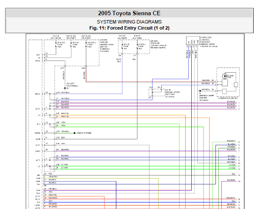Click the "RED/WHT" label at connector 15
Viewport: 261px width, 209px height.
231,198
